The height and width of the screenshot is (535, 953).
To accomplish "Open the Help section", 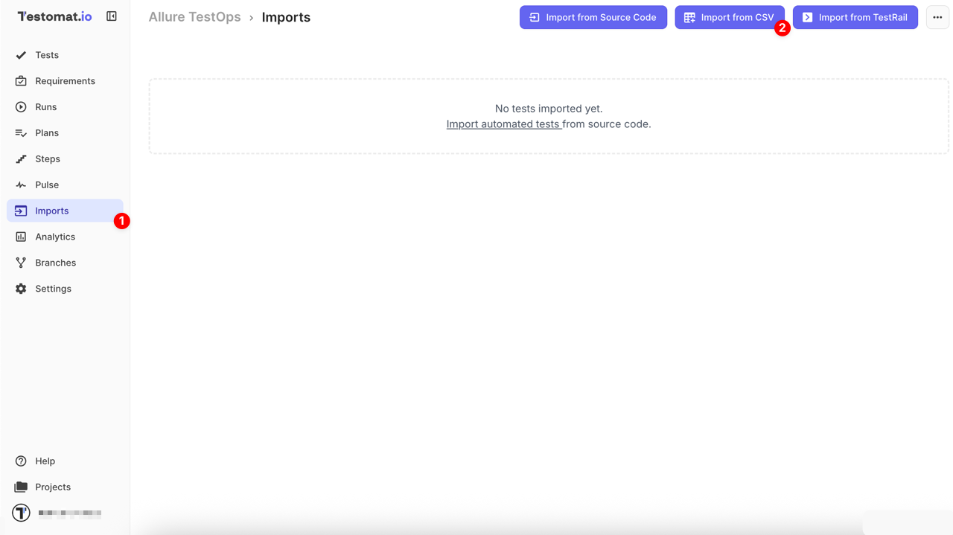I will pos(45,461).
